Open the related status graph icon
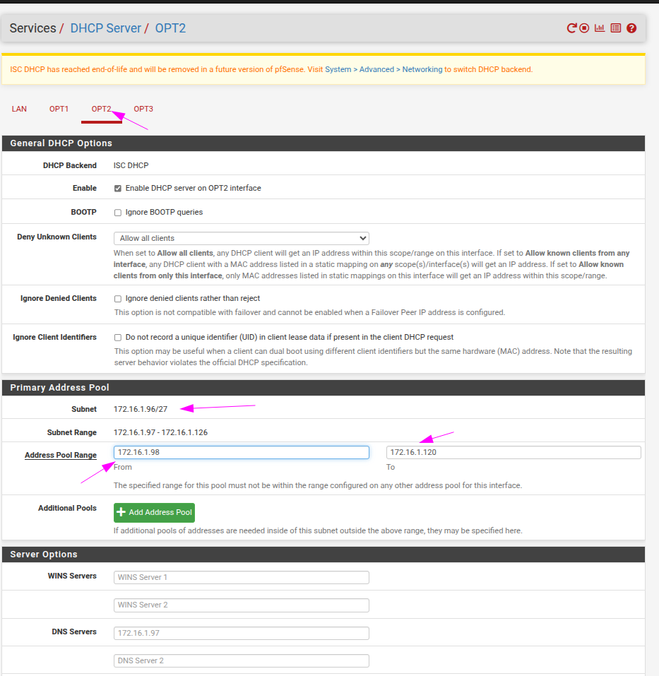 [600, 28]
